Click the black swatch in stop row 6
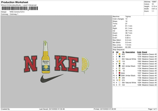 [x=120, y=66]
